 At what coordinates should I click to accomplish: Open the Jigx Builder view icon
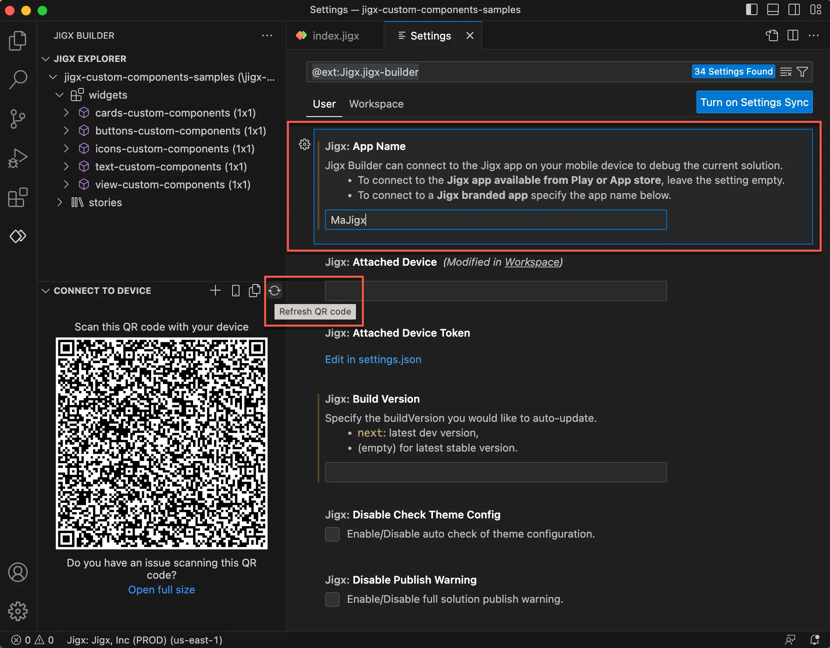[x=18, y=236]
